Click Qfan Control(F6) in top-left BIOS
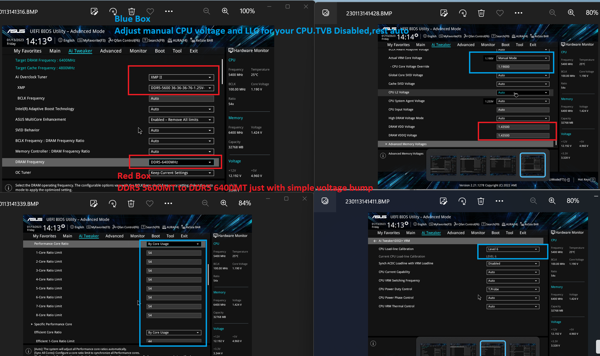The width and height of the screenshot is (600, 356). (x=124, y=40)
